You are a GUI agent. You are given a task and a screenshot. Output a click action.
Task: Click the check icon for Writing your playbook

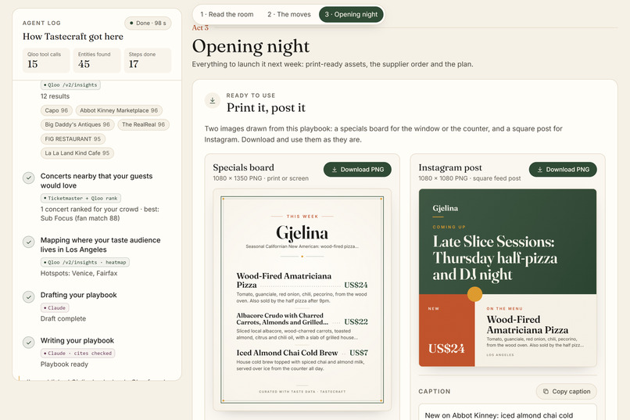28,342
